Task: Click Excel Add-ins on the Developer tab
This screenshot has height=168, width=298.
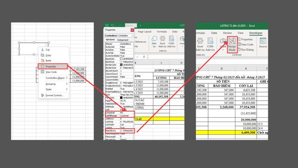Action: point(200,44)
